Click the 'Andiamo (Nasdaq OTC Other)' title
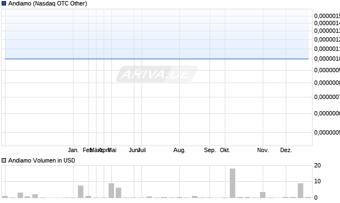The image size is (340, 203). 48,3
